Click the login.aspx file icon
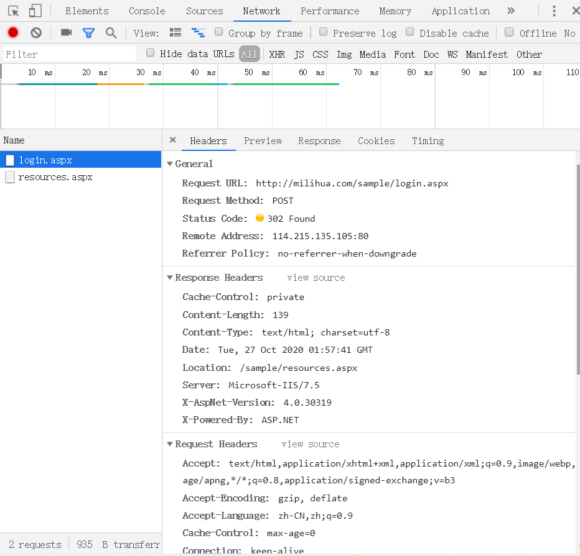 [x=10, y=160]
